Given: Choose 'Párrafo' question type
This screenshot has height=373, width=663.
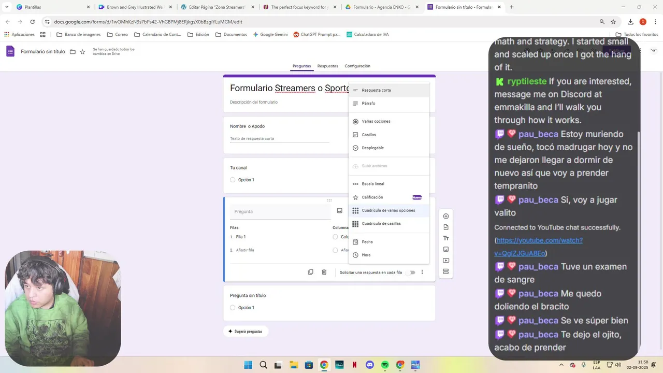Looking at the screenshot, I should click(x=389, y=104).
